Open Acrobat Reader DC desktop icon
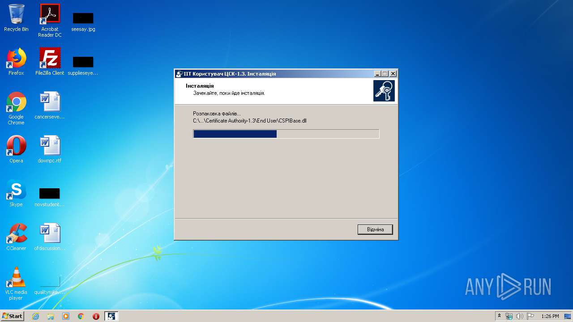The image size is (573, 322). 50,20
